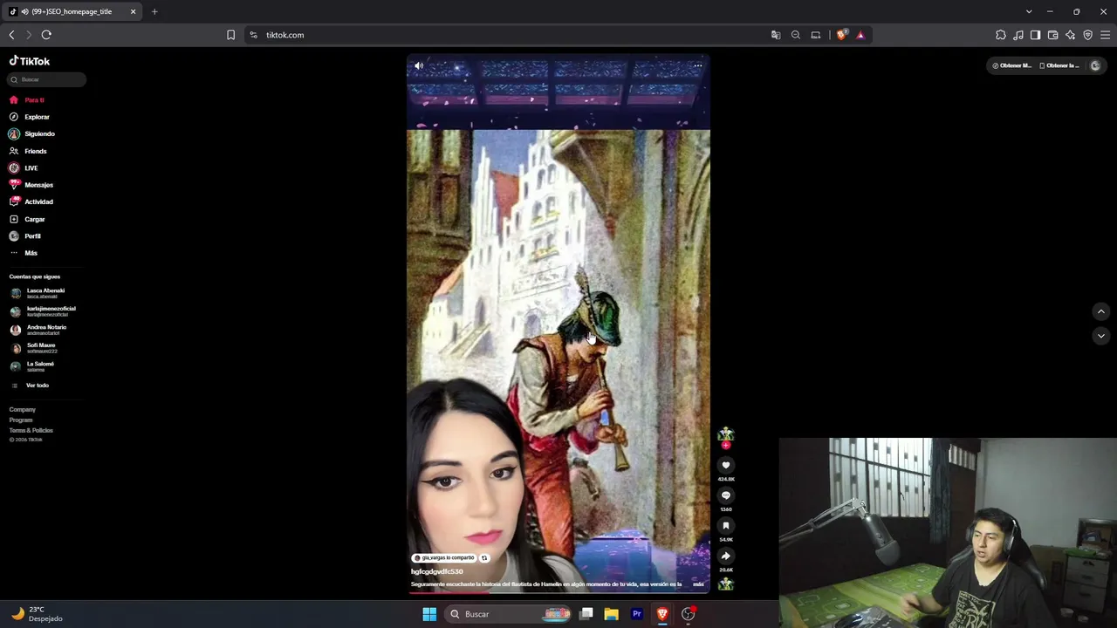Open the Terms & Policies footer link
Viewport: 1117px width, 628px height.
tap(31, 431)
